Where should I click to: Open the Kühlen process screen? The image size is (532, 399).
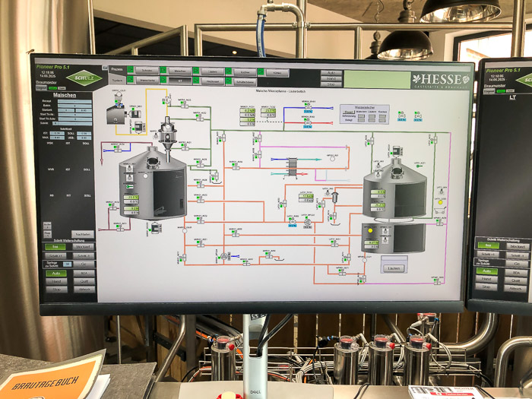pos(277,73)
